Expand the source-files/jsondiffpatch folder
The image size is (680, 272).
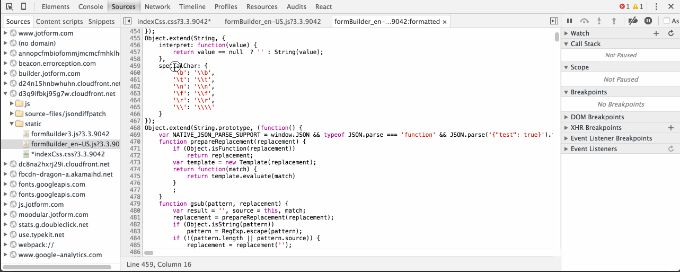(x=12, y=113)
